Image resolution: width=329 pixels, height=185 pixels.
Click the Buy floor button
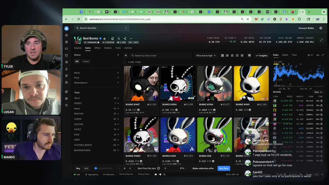[224, 169]
